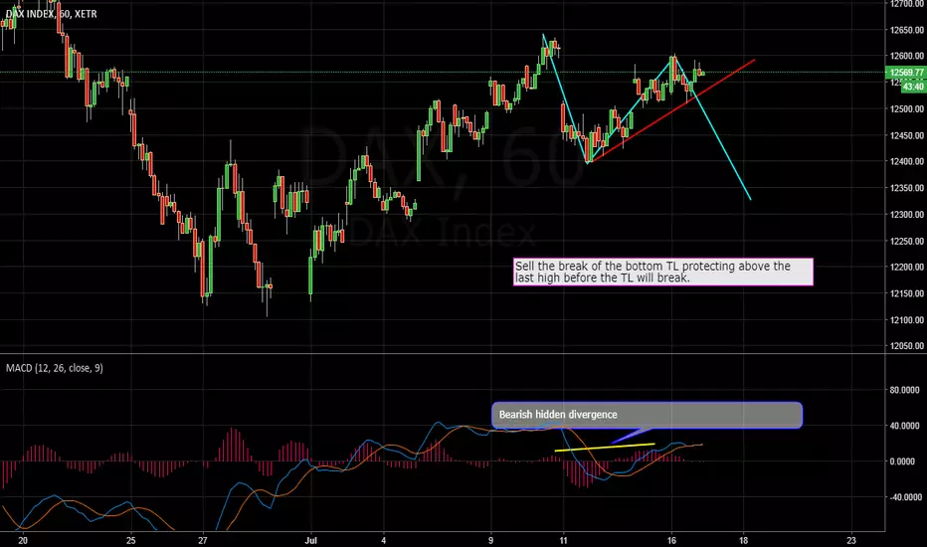Click the date label 18 on time axis
Viewport: 927px width, 547px height.
point(744,540)
